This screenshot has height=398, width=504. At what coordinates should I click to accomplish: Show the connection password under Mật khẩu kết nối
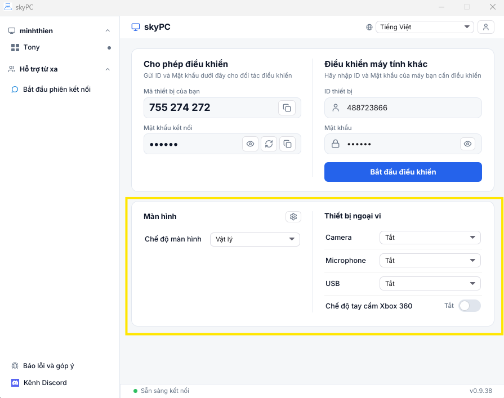[x=250, y=144]
